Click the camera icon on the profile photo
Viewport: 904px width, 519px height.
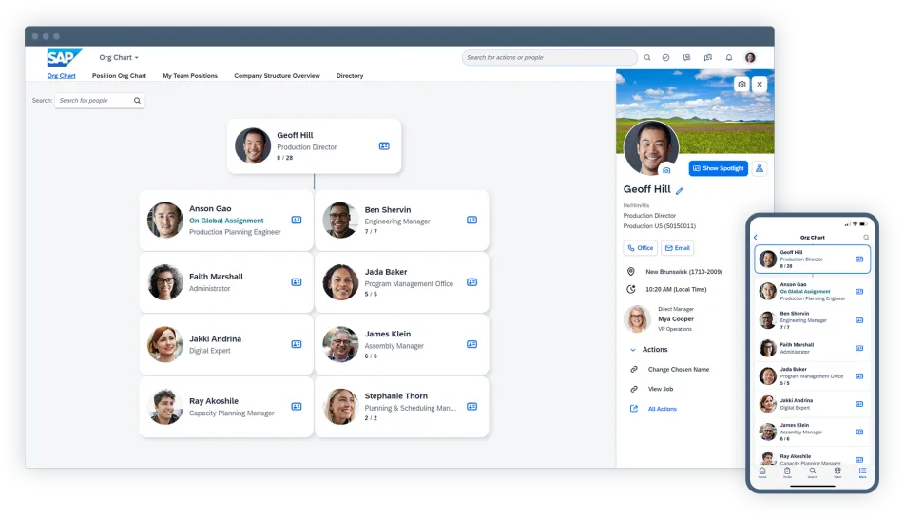point(666,170)
